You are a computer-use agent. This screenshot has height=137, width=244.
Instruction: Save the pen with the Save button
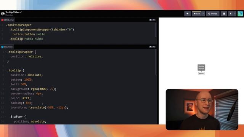[x=197, y=14]
